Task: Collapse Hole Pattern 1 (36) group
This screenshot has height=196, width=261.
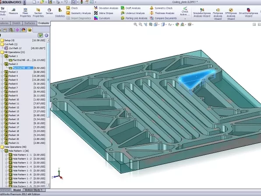Action: coord(2,151)
